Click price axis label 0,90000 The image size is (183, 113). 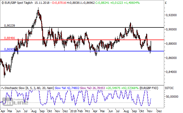(171, 29)
